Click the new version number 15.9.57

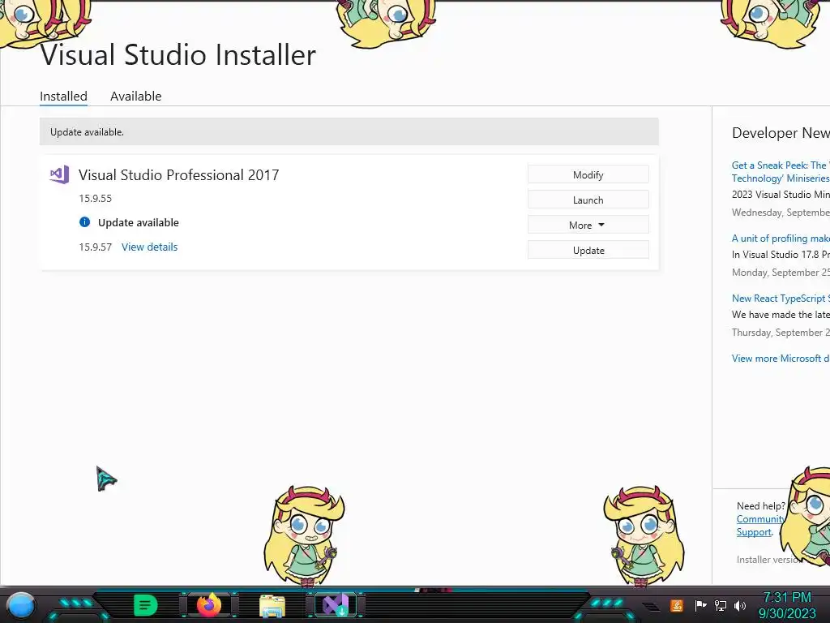(96, 247)
